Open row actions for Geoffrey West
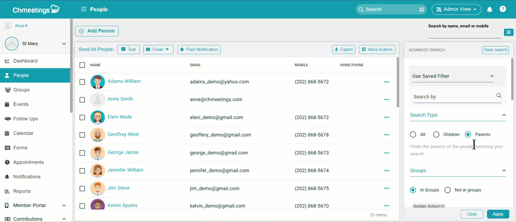Screen dimensions: 516x222 pyautogui.click(x=387, y=135)
